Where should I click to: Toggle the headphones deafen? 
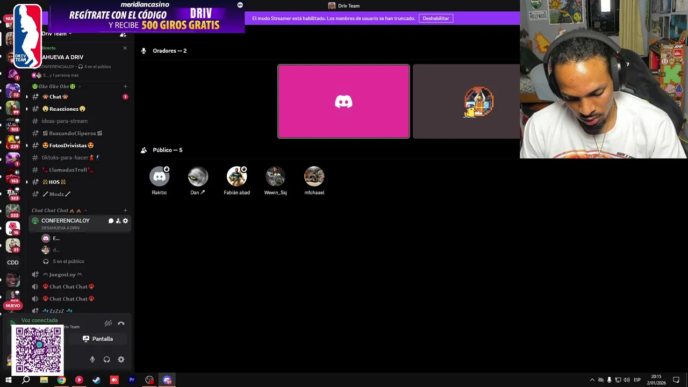[x=106, y=360]
